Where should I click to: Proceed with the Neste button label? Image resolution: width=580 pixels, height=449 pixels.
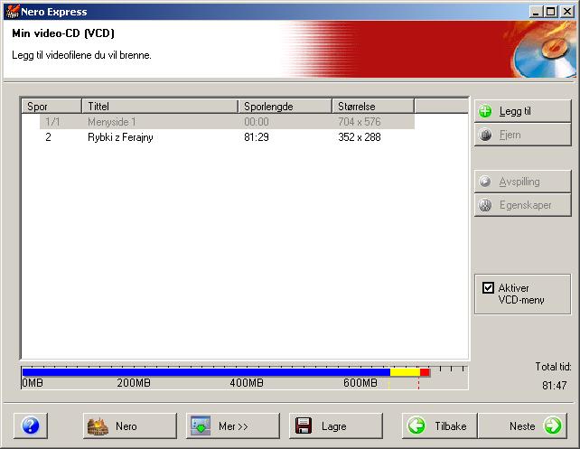pyautogui.click(x=522, y=426)
